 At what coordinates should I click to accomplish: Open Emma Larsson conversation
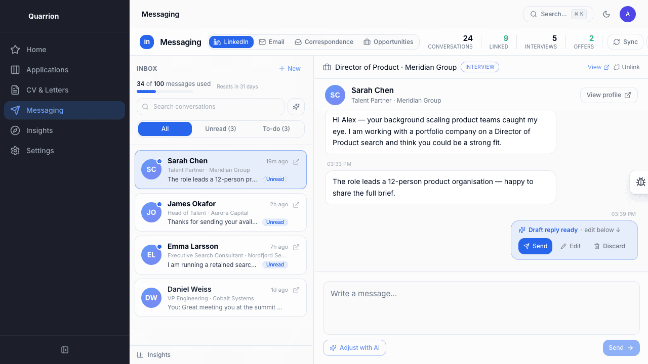click(221, 255)
